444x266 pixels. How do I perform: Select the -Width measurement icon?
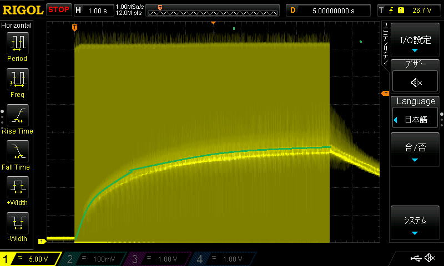18,223
